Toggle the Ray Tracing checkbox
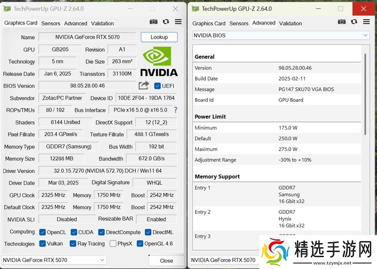377x269 pixels. pos(73,244)
